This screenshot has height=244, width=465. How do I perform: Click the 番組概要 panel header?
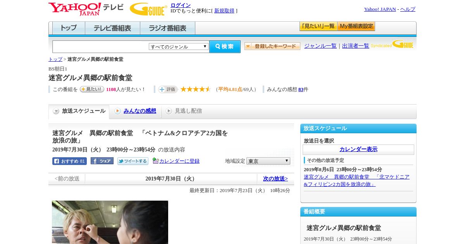tap(358, 212)
